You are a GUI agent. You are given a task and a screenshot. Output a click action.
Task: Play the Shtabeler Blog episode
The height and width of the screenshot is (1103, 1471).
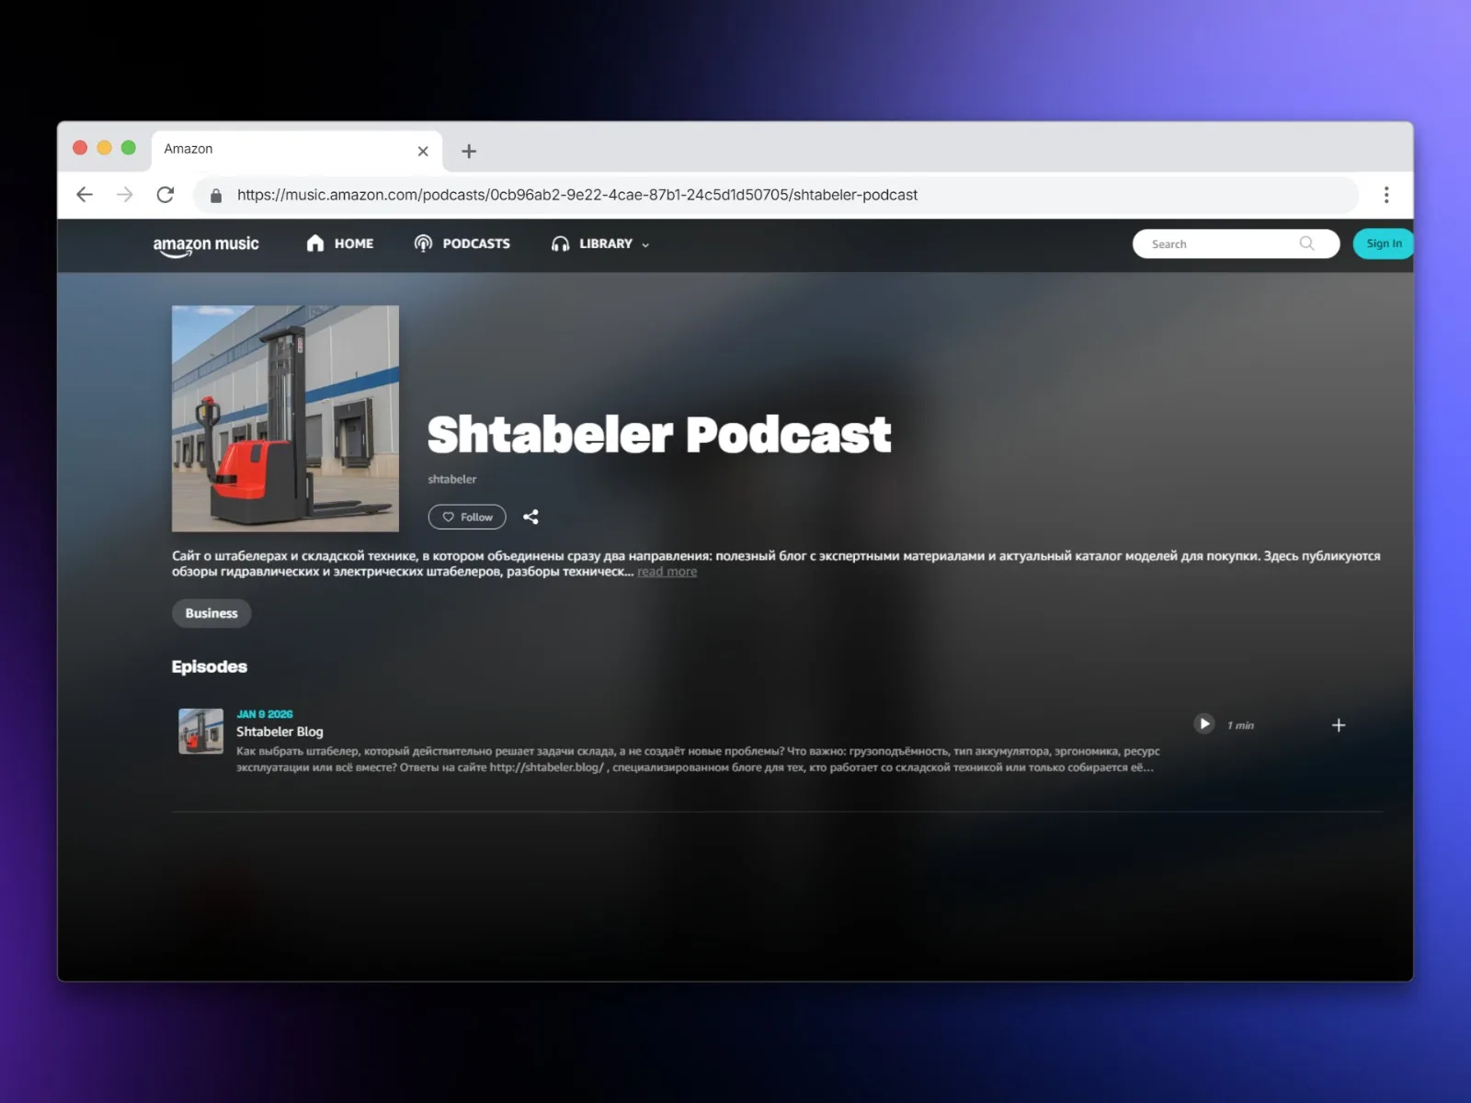coord(1203,724)
